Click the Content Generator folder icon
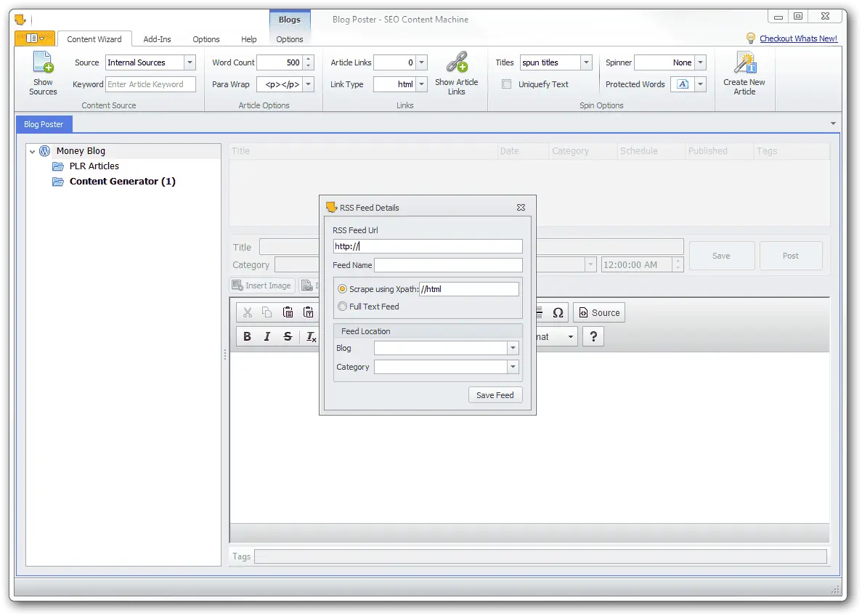The height and width of the screenshot is (616, 862). pos(57,182)
